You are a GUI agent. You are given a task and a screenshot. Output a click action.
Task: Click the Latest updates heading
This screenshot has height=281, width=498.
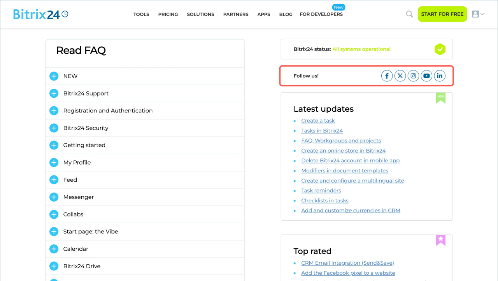pos(324,109)
